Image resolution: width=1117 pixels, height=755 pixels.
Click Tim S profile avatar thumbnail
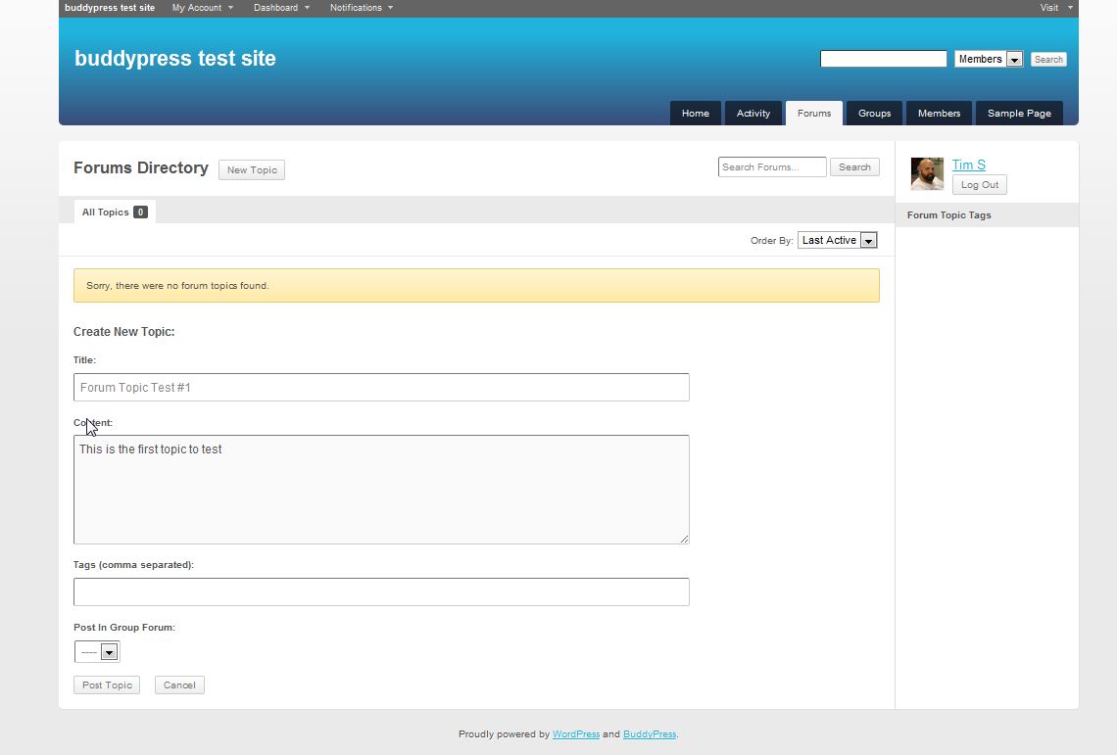(x=927, y=173)
